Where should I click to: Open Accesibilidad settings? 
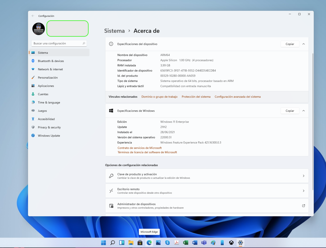tap(59, 119)
